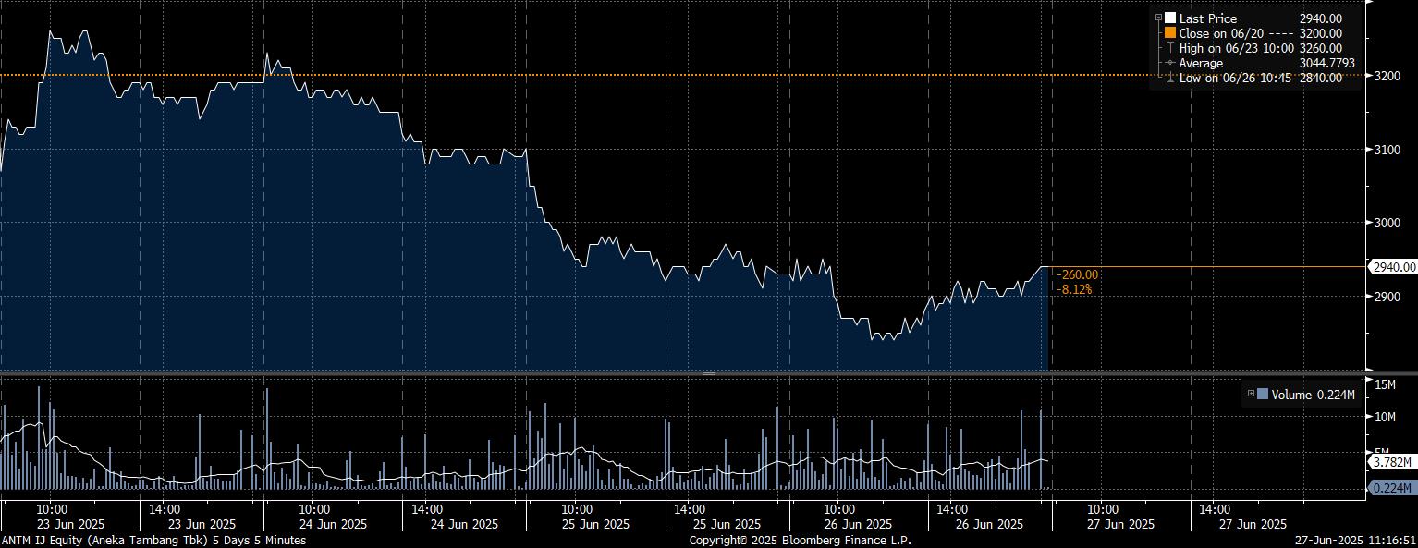
Task: Click the -8.12% change label
Action: pyautogui.click(x=1075, y=289)
